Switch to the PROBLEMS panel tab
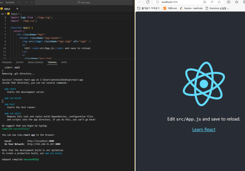Image resolution: width=245 pixels, height=171 pixels. [7, 62]
